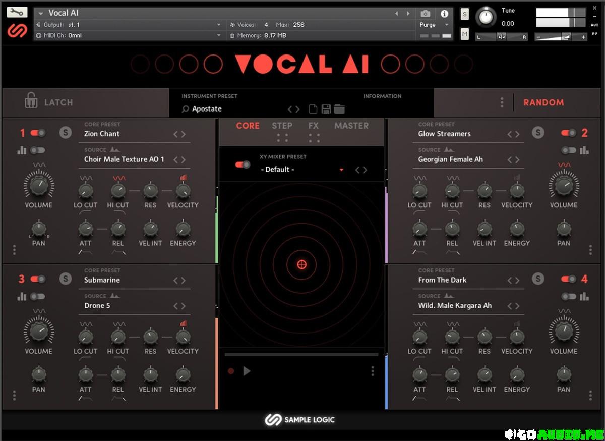Open the preset folder browser icon
The height and width of the screenshot is (441, 605).
point(339,109)
